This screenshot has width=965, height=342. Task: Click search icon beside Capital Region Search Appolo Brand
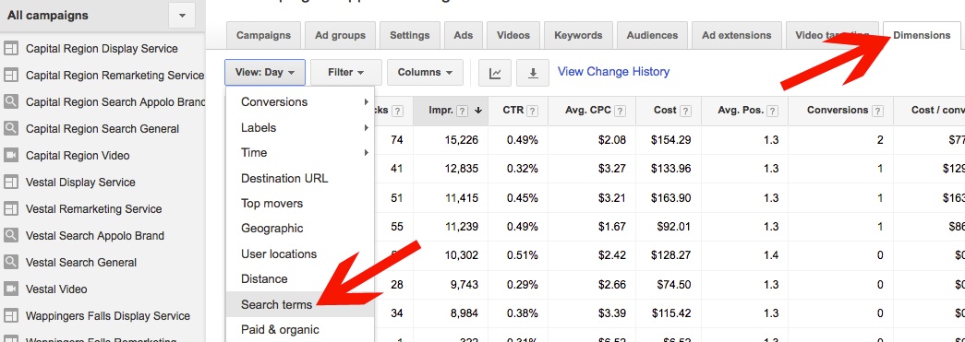click(10, 102)
